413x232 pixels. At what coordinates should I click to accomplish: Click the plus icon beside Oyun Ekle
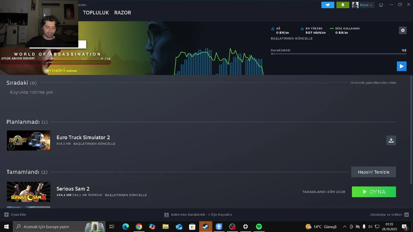point(6,215)
